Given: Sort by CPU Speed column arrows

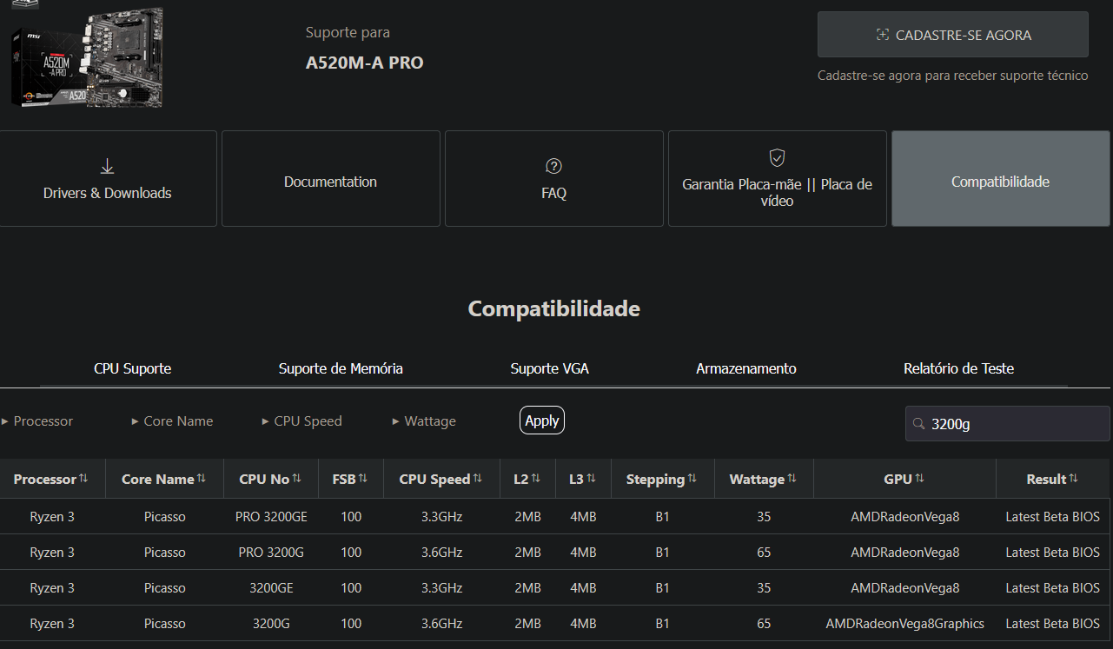Looking at the screenshot, I should [x=478, y=479].
